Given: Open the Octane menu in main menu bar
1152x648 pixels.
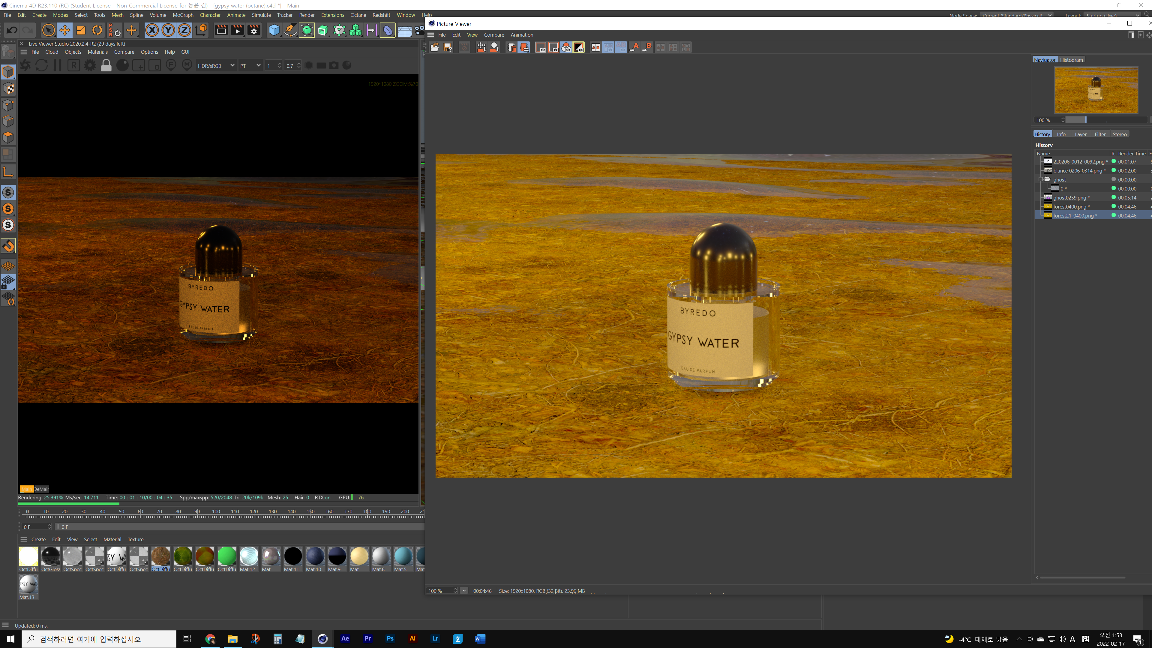Looking at the screenshot, I should [358, 15].
